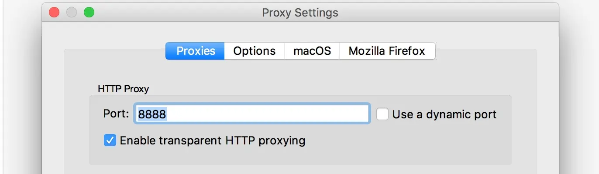Enable the Use a dynamic port checkbox
The image size is (599, 174).
click(x=382, y=114)
